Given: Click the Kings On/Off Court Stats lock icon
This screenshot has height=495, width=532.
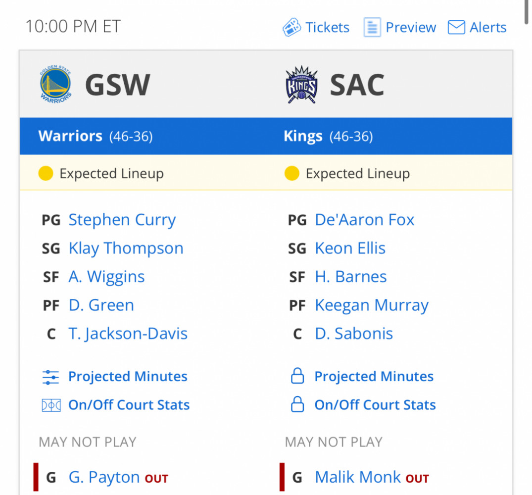Looking at the screenshot, I should (297, 404).
